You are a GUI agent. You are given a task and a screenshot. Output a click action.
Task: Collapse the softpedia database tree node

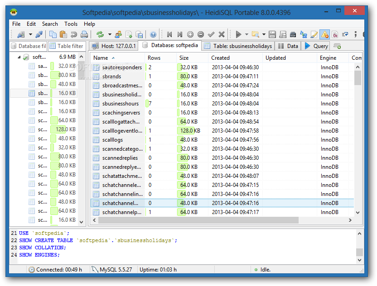19,57
